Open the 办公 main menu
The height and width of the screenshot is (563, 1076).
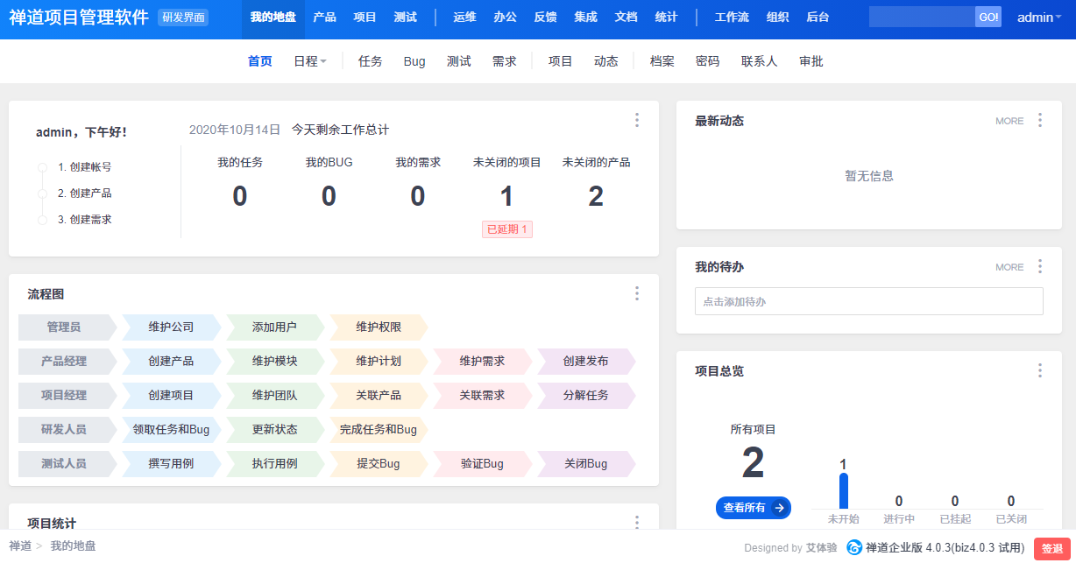(506, 17)
